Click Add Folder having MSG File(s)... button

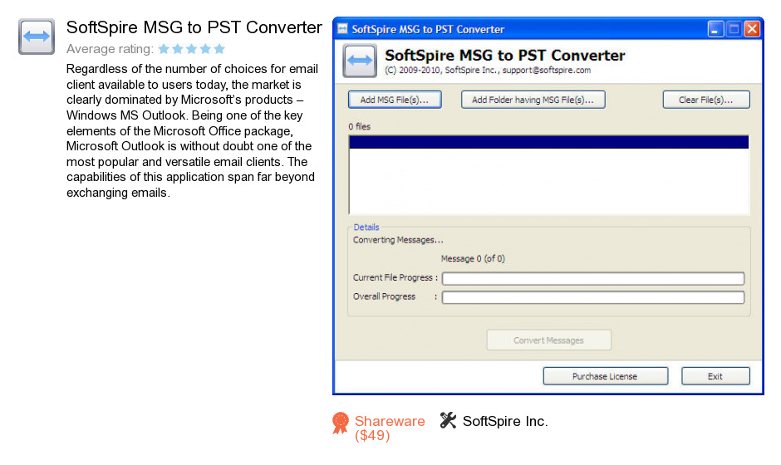[533, 100]
